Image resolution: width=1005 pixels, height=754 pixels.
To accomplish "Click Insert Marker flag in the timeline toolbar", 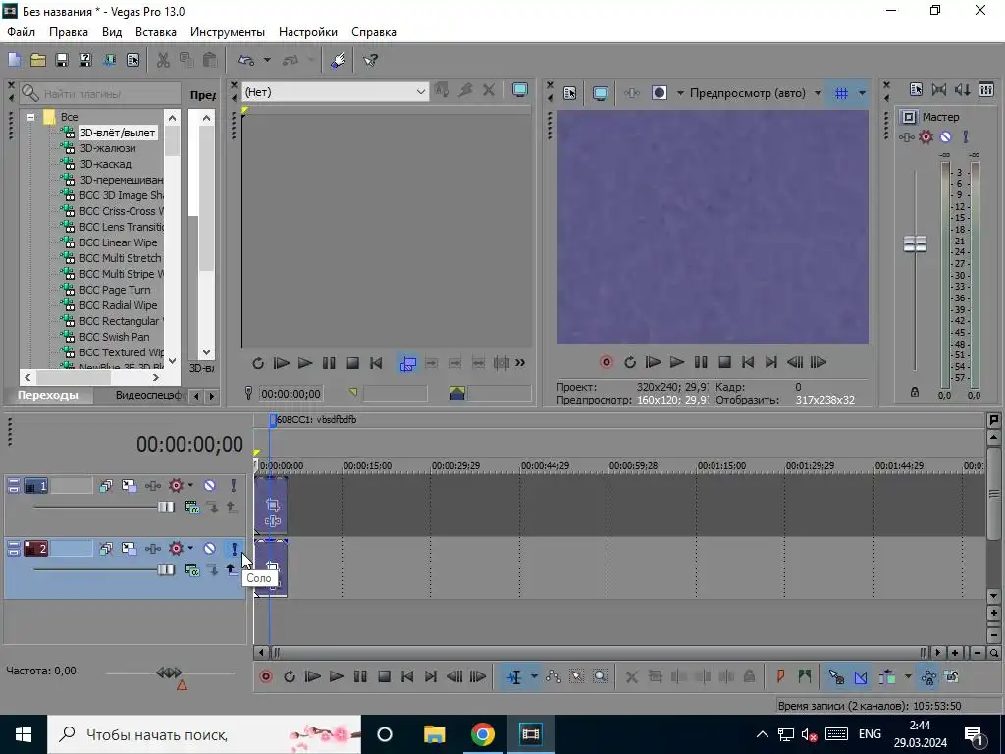I will pyautogui.click(x=780, y=676).
